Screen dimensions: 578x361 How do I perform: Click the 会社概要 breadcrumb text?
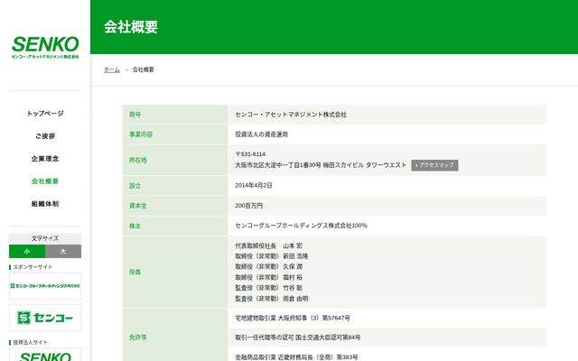[143, 69]
